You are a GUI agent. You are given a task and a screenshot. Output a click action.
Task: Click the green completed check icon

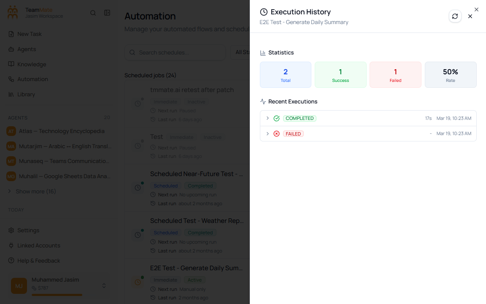(276, 118)
